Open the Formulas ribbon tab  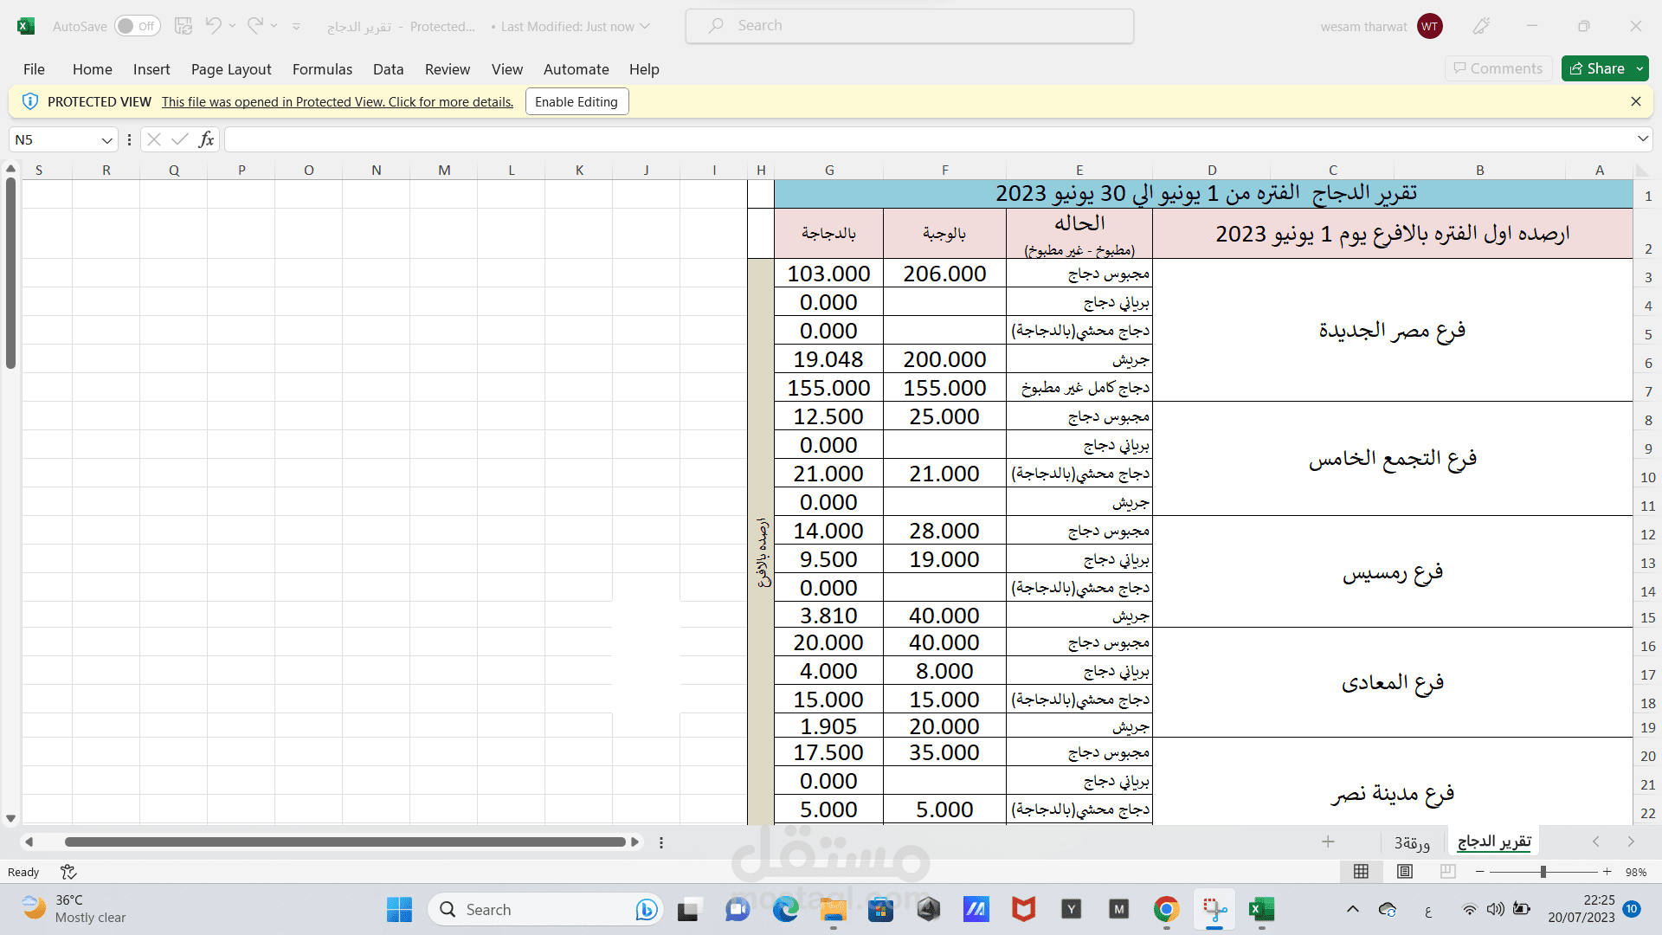322,69
